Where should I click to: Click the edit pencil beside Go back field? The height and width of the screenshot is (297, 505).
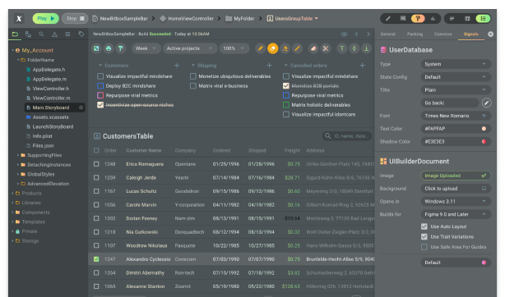coord(486,103)
